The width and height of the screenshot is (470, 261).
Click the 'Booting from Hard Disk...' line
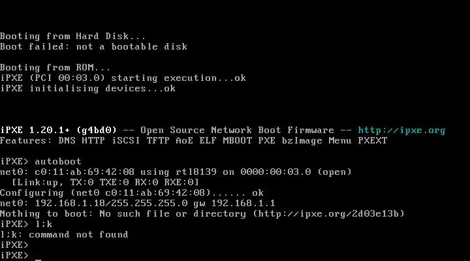point(73,37)
